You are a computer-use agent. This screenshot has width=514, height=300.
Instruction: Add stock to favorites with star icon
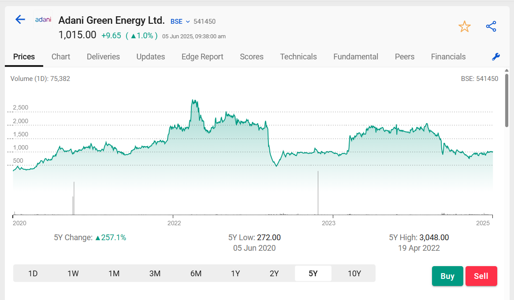coord(465,26)
